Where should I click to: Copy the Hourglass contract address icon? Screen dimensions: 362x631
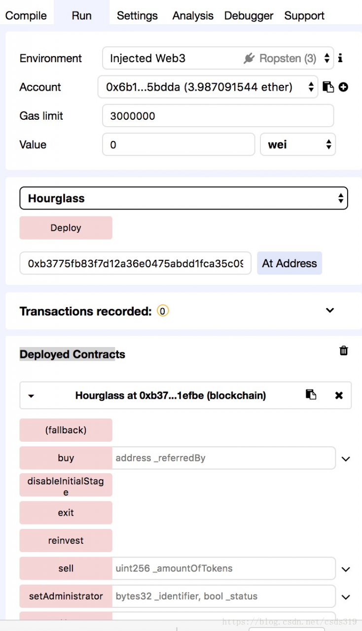(311, 394)
